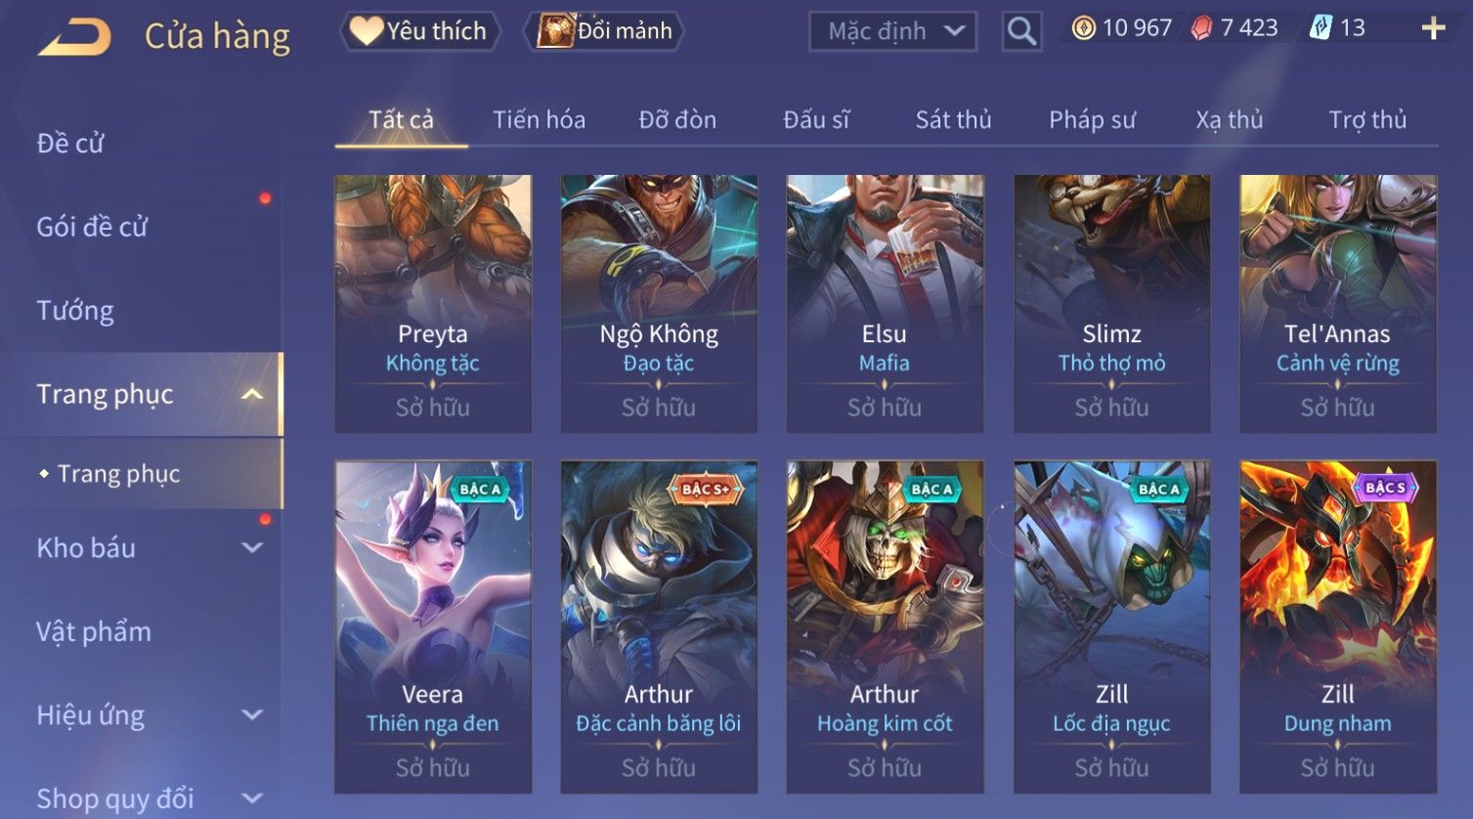The width and height of the screenshot is (1473, 819).
Task: Tap the plus icon to add currency
Action: [x=1433, y=28]
